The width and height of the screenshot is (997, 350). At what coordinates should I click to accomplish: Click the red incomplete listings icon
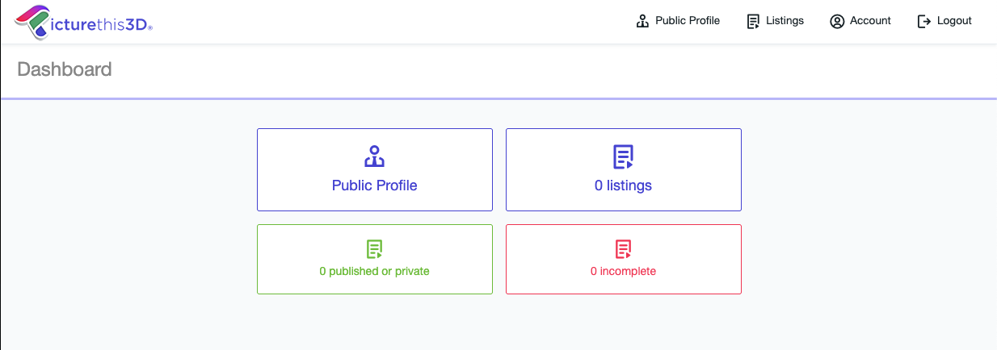(623, 249)
